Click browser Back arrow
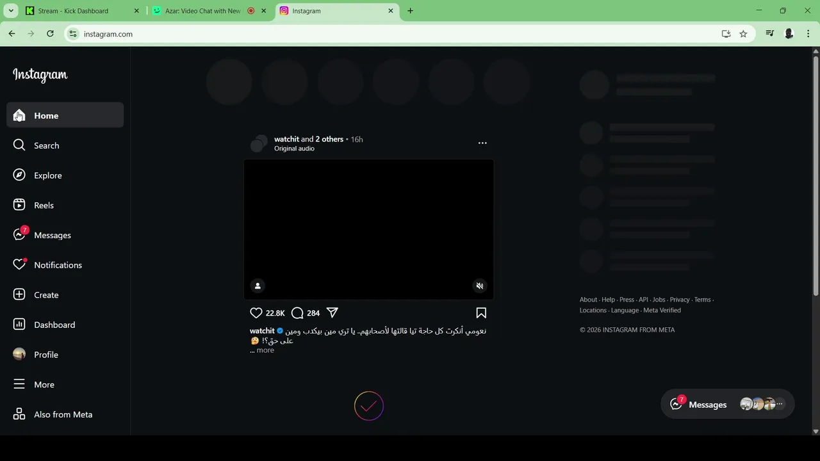Screen dimensions: 820x461 (12, 34)
